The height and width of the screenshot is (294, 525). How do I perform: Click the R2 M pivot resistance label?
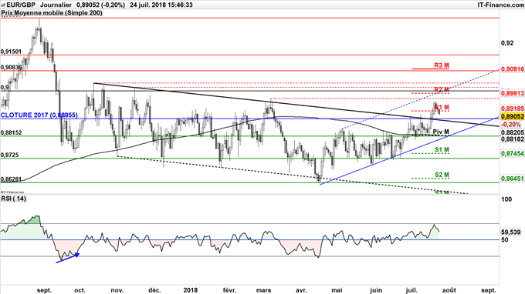442,89
